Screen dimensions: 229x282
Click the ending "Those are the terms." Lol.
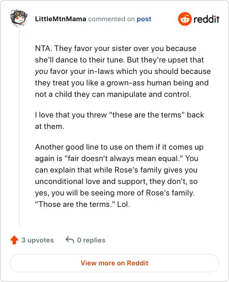point(82,204)
